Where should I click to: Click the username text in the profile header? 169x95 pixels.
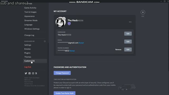pyautogui.click(x=75, y=20)
